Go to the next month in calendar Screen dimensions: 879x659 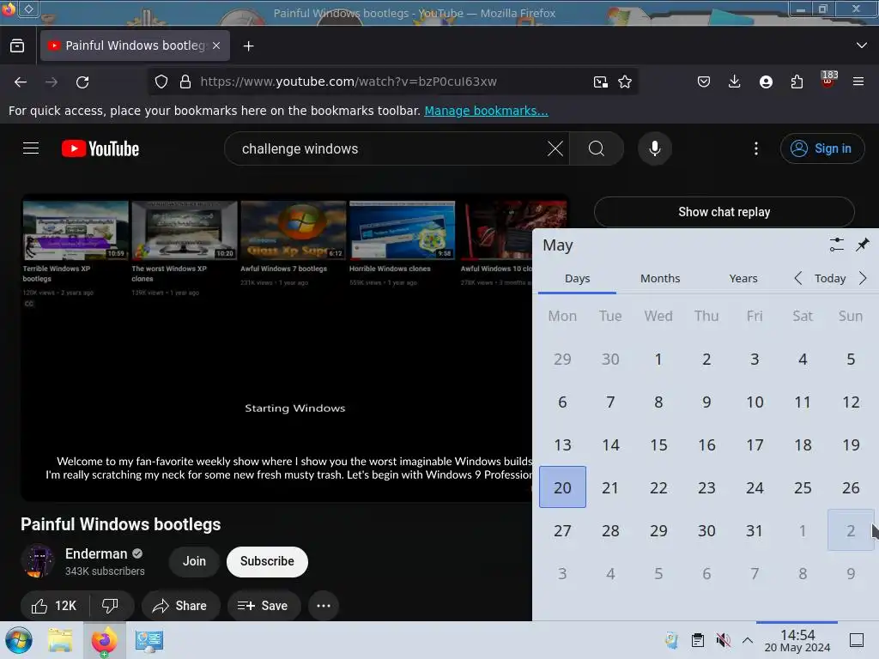tap(862, 278)
